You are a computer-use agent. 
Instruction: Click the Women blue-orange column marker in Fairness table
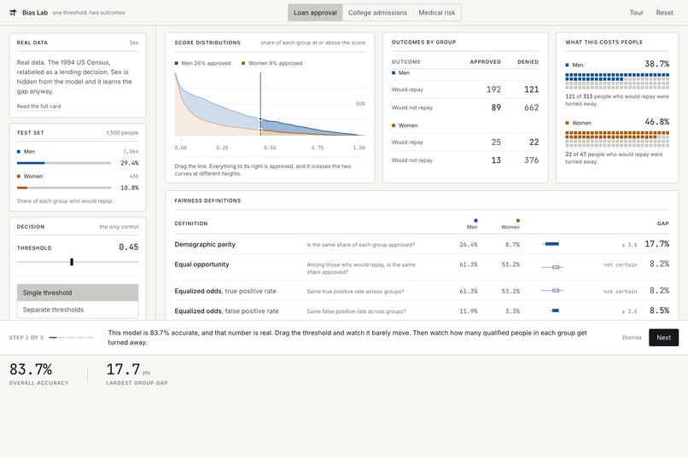(x=518, y=220)
